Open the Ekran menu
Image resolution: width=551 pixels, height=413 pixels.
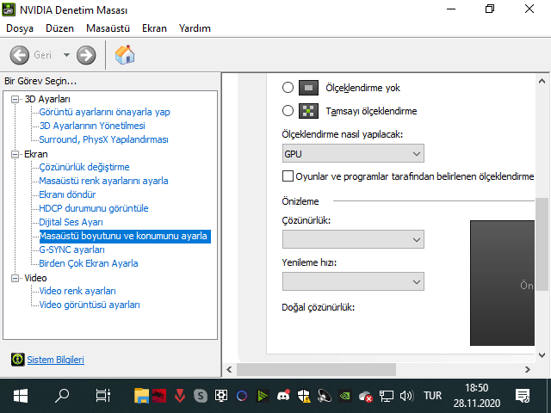(154, 28)
